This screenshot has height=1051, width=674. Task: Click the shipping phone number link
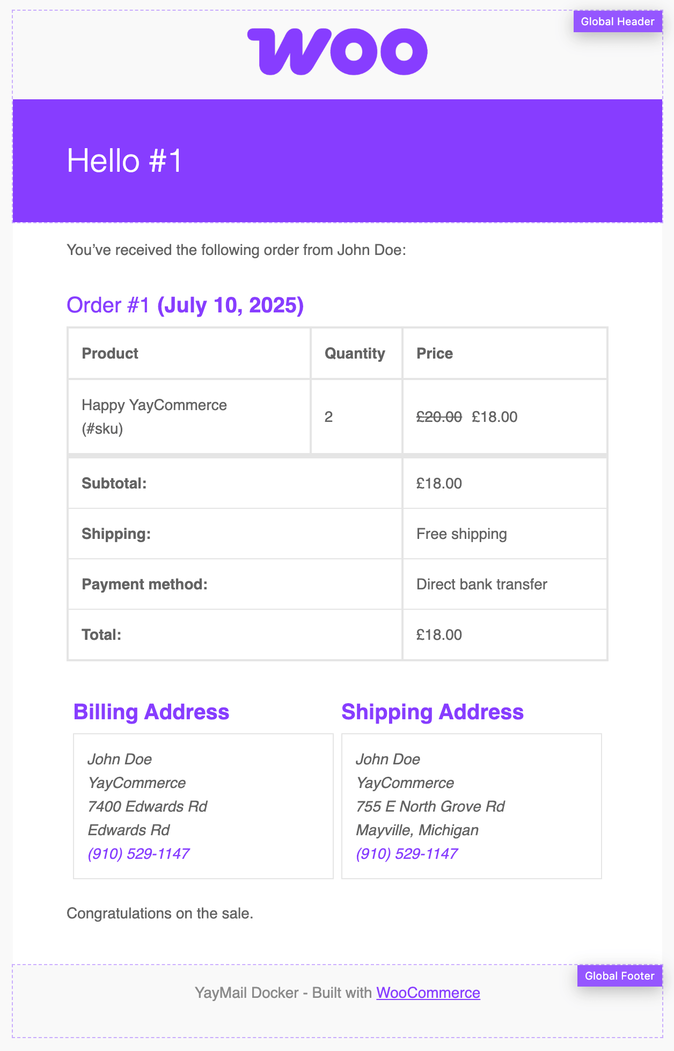click(x=407, y=853)
